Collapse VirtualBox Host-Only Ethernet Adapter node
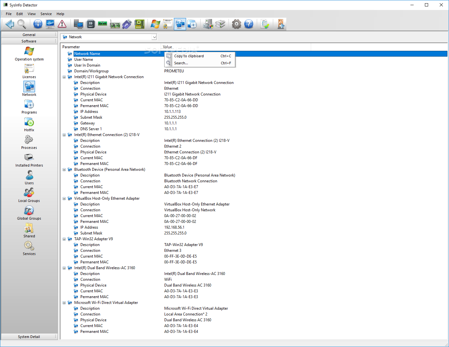 click(64, 198)
